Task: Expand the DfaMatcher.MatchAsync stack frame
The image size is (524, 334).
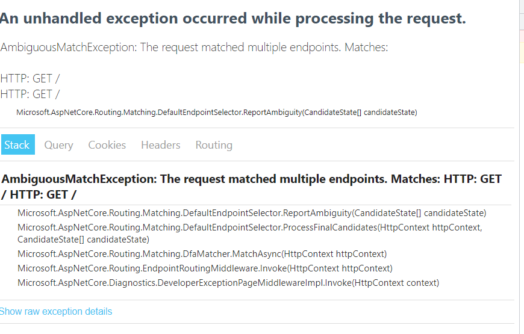Action: (202, 254)
